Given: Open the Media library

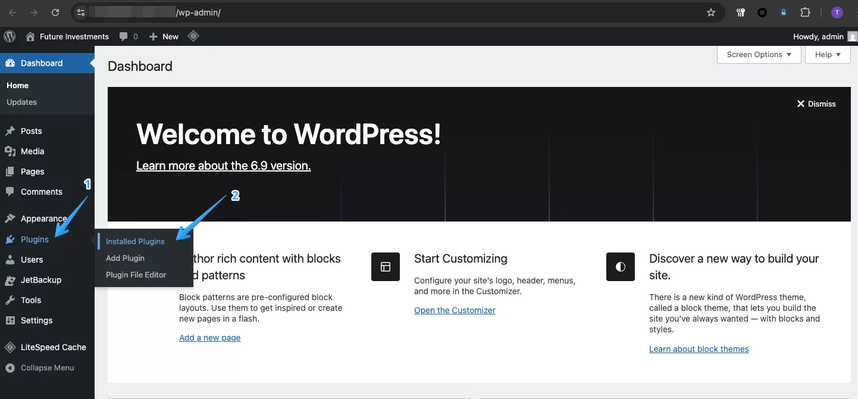Looking at the screenshot, I should tap(32, 151).
